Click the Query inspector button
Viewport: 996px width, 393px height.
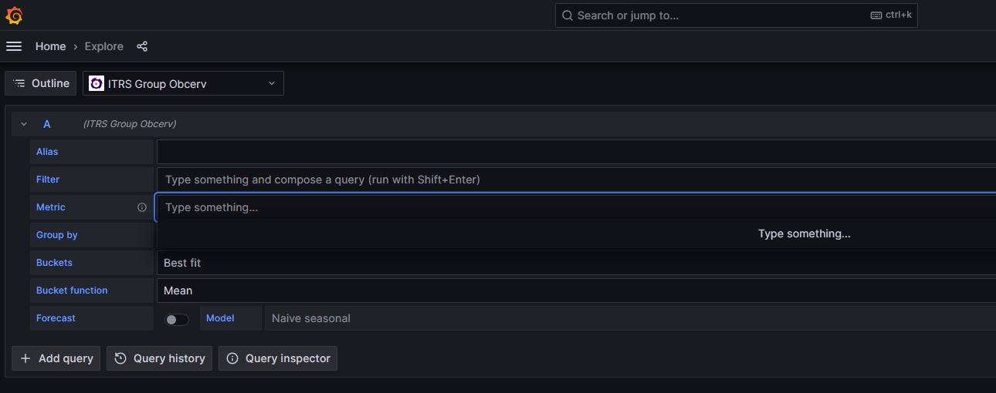[x=278, y=358]
